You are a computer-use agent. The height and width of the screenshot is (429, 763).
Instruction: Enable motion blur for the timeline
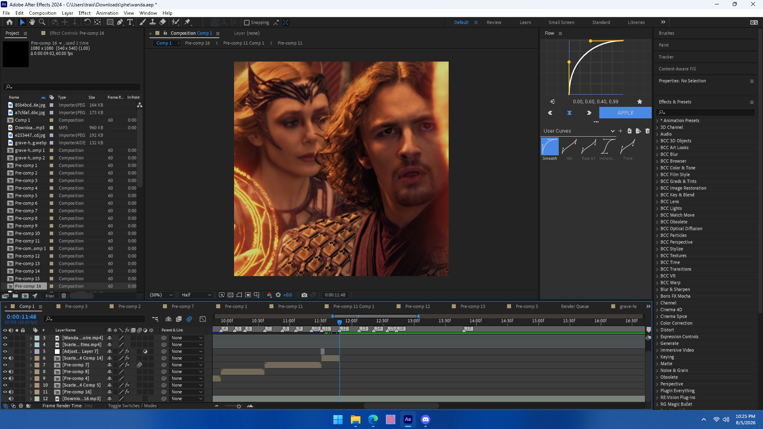click(x=189, y=319)
